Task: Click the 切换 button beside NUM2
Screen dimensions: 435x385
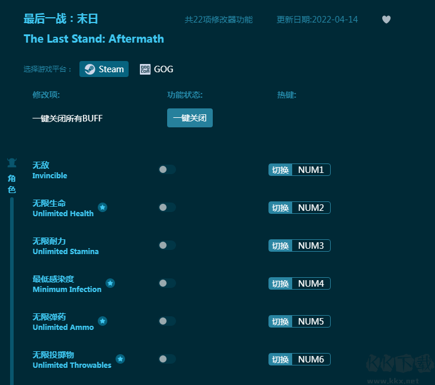Action: pos(280,208)
